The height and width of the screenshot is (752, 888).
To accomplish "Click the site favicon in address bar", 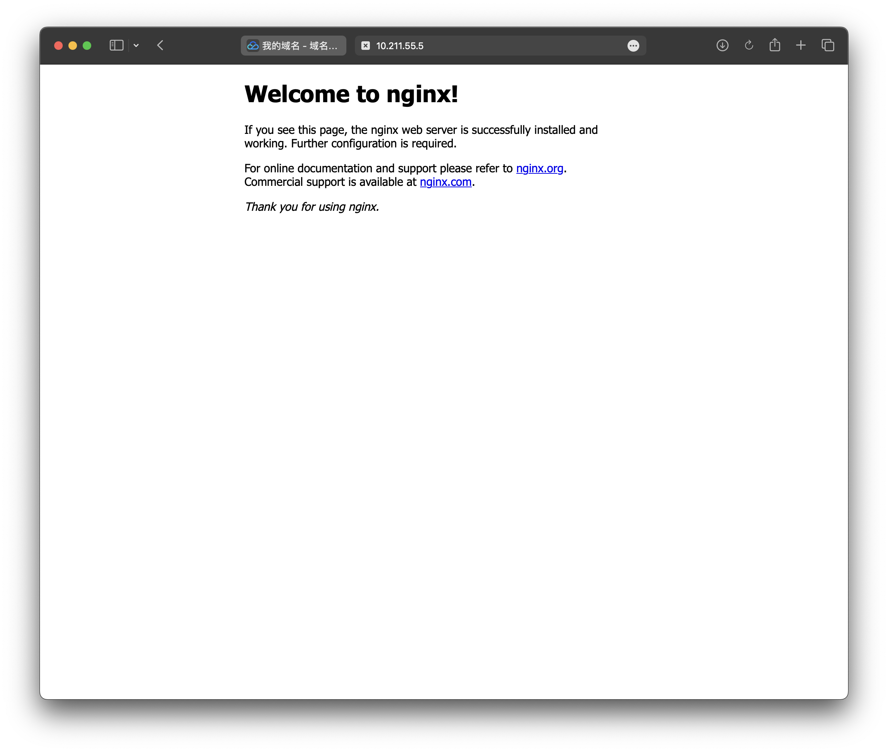I will pos(366,46).
